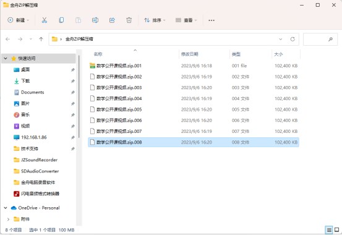Click the sidebar vertical scrollbar

79,96
